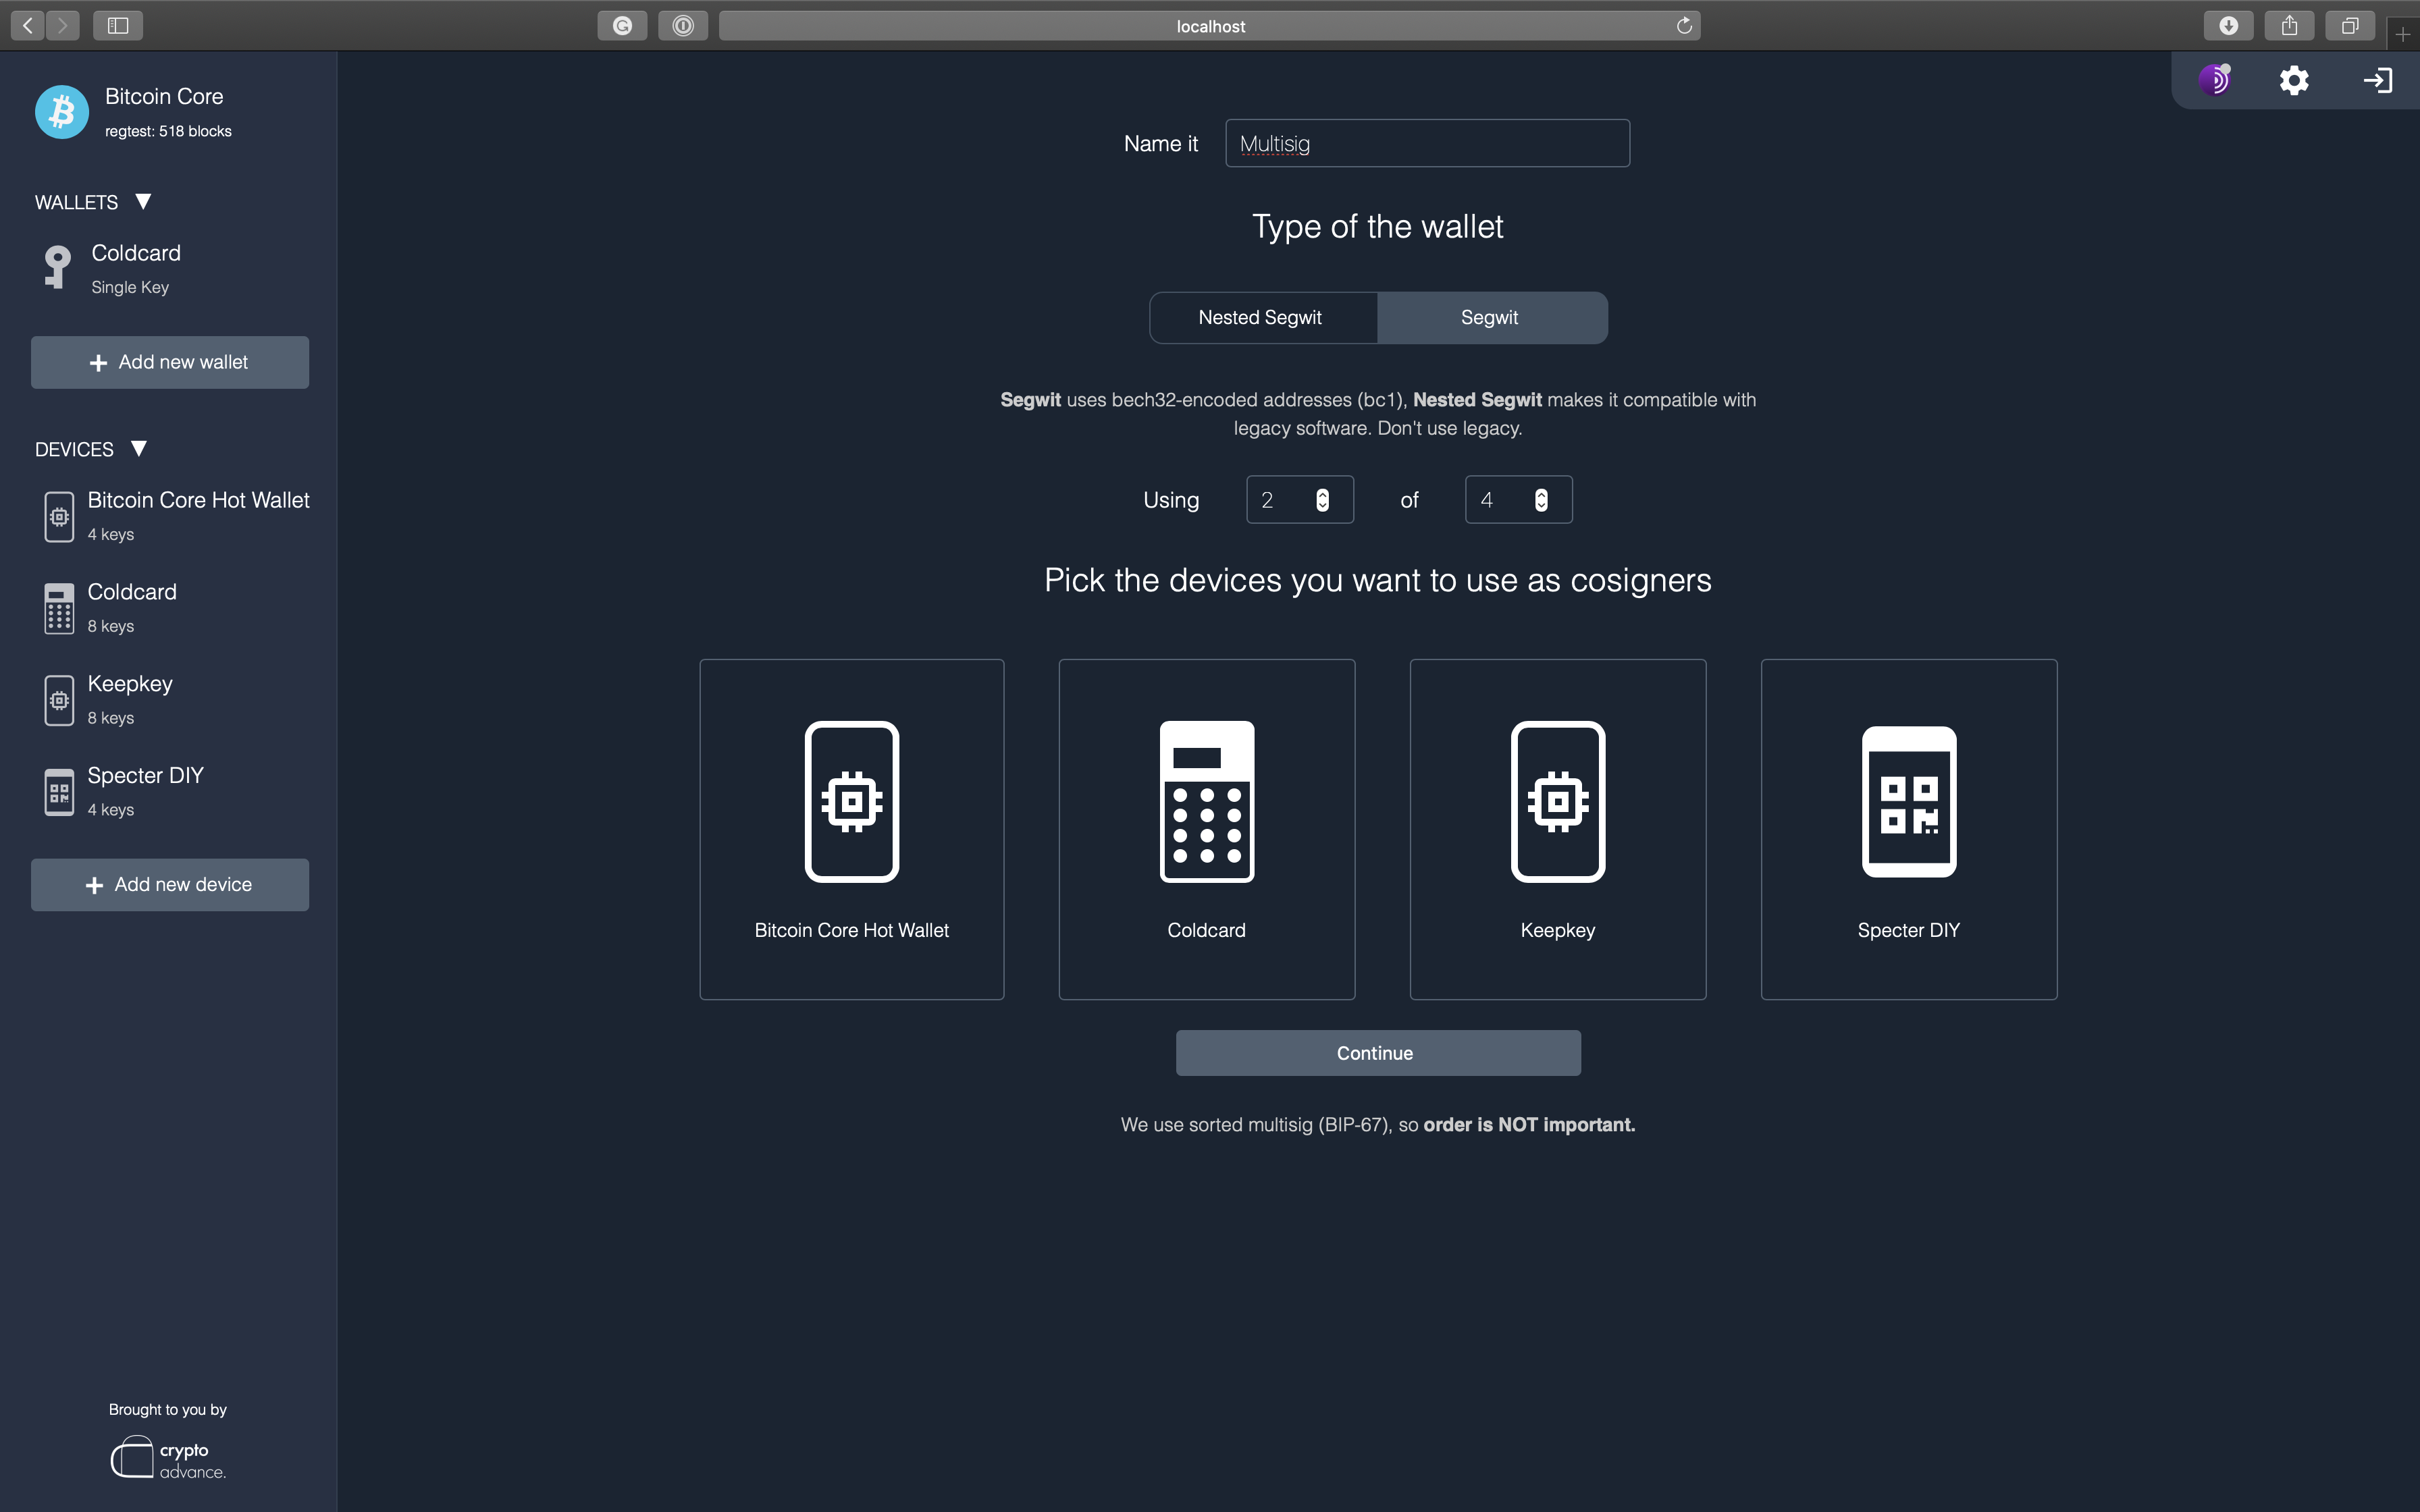The height and width of the screenshot is (1512, 2420).
Task: Click the Add new device button
Action: 170,885
